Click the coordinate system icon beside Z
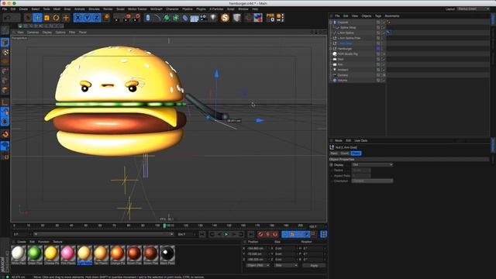This screenshot has width=496, height=279. click(x=106, y=18)
